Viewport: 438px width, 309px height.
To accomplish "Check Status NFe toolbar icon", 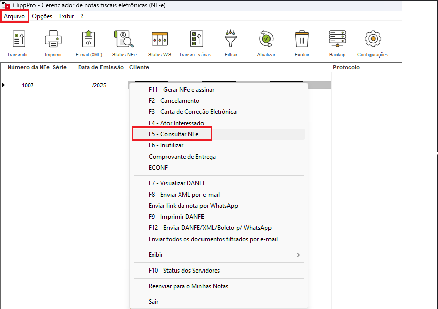I will pyautogui.click(x=124, y=40).
